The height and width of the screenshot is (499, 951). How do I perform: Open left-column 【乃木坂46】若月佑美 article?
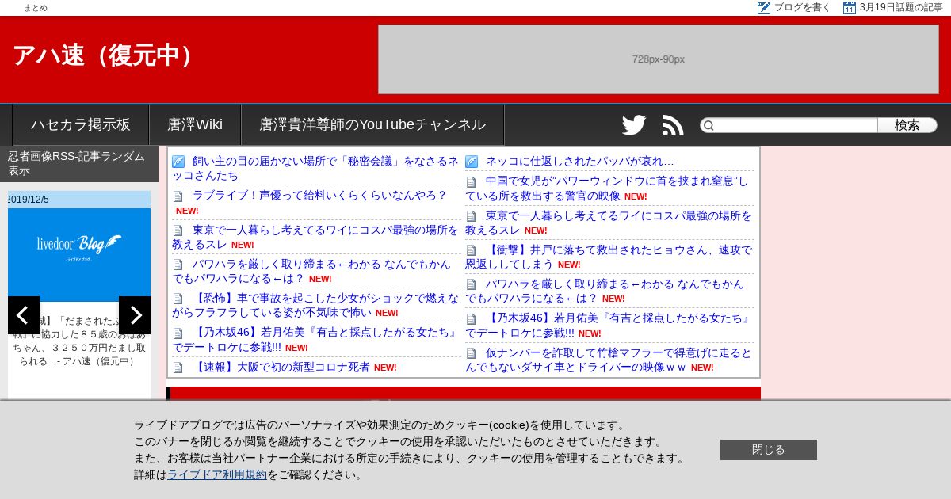[315, 339]
